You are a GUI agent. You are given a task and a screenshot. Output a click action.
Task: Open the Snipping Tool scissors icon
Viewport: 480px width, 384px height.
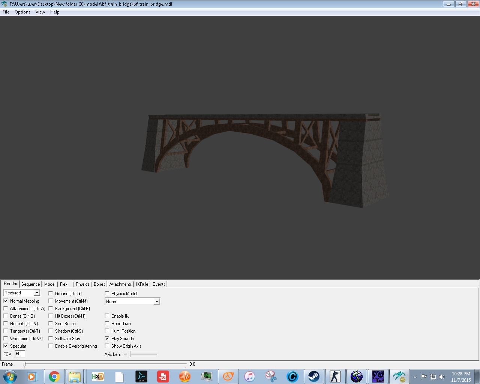(271, 376)
